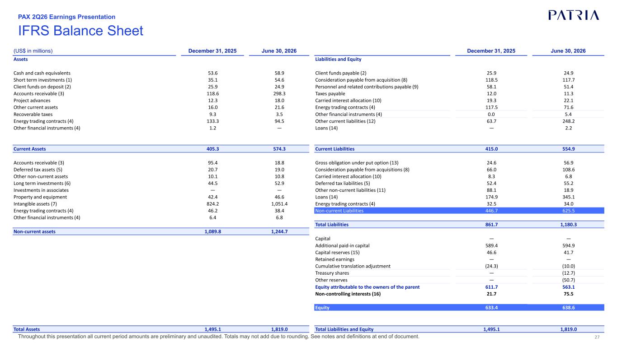Click 'Long term investments (6)' label
This screenshot has width=617, height=346.
42,183
